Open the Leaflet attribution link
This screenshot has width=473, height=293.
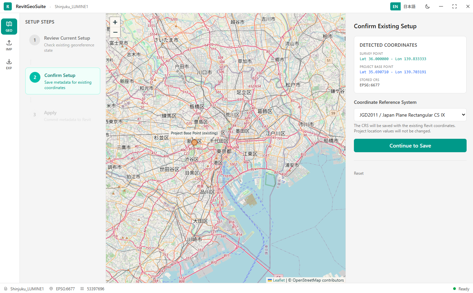click(x=279, y=280)
